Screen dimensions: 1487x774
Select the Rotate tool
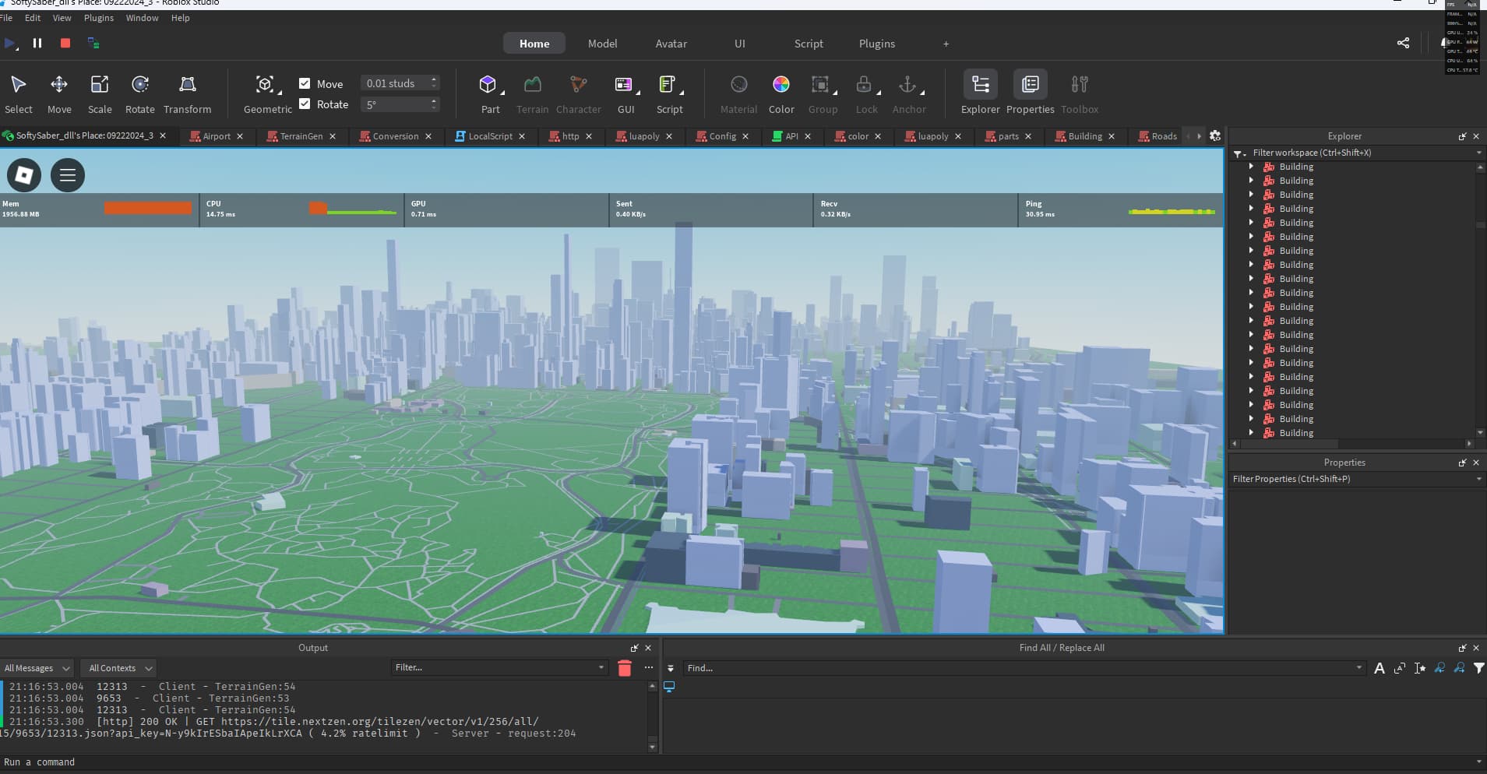140,85
